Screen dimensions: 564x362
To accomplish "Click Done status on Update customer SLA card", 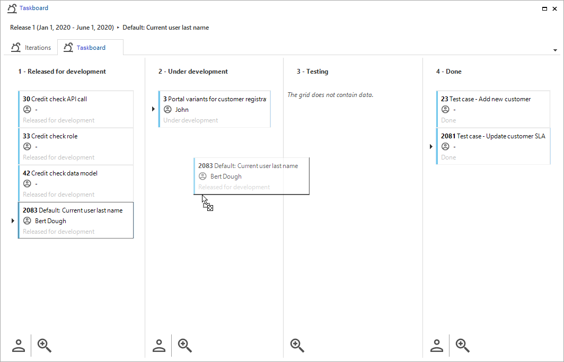I will pos(448,157).
